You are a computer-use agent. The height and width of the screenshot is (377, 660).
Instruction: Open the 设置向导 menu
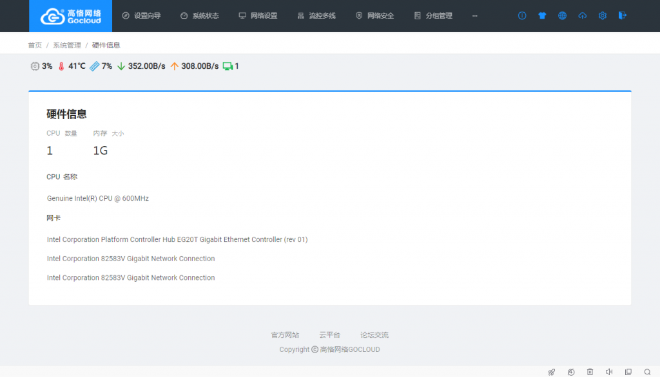(x=141, y=15)
